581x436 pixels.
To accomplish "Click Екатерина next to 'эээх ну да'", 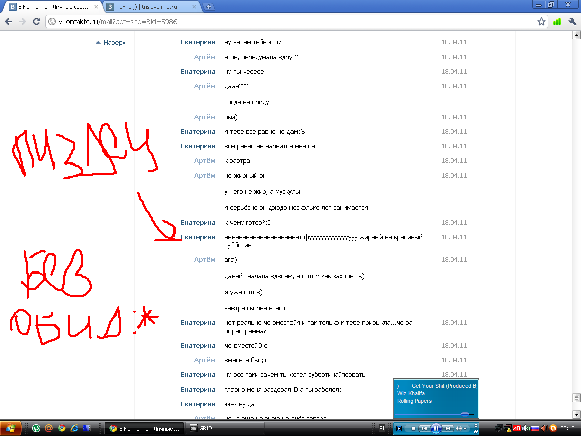I will point(198,404).
